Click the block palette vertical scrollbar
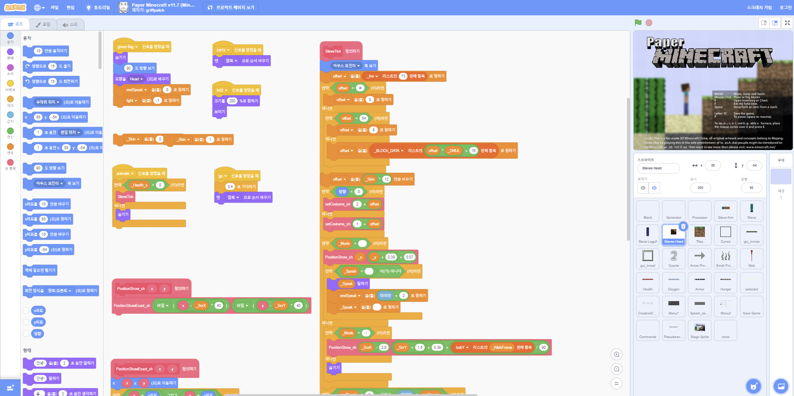Screen dimensions: 794x396 (100, 50)
